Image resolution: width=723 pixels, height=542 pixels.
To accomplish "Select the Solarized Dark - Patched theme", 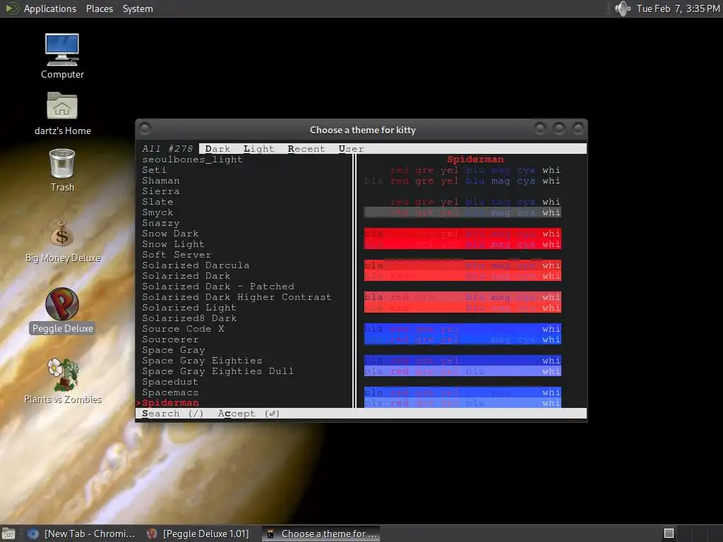I will (217, 287).
